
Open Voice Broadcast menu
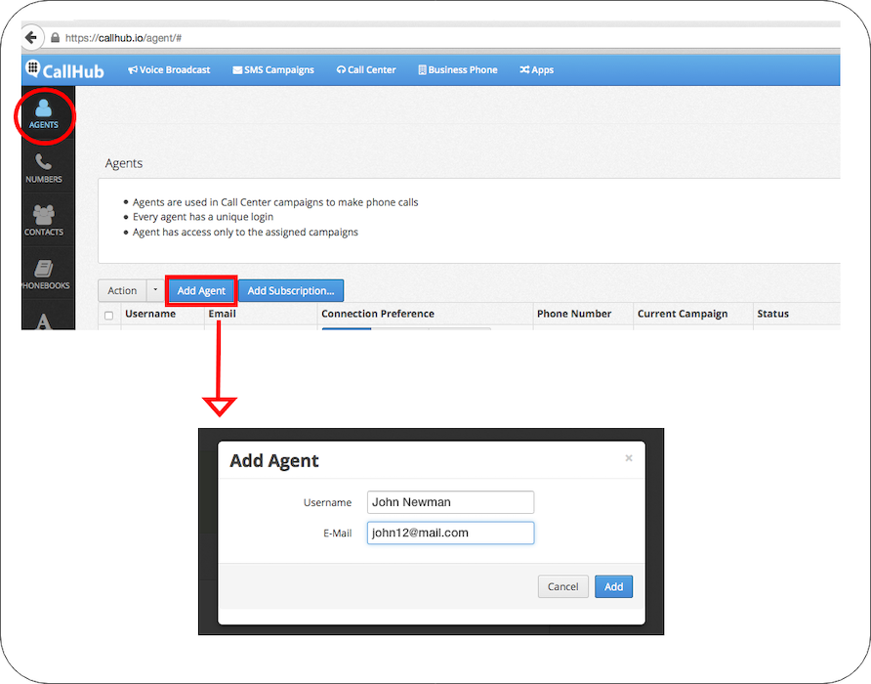coord(169,70)
